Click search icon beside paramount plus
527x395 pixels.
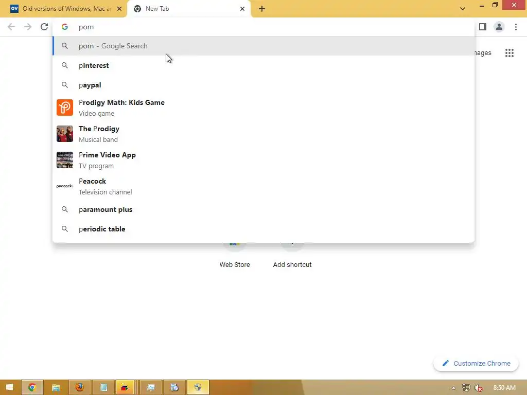(x=65, y=210)
